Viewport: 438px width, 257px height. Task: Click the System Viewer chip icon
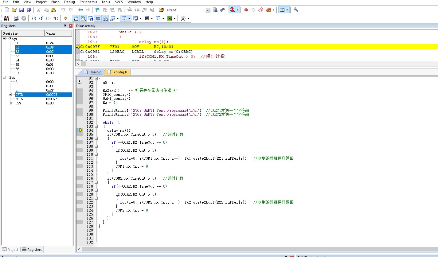(170, 18)
